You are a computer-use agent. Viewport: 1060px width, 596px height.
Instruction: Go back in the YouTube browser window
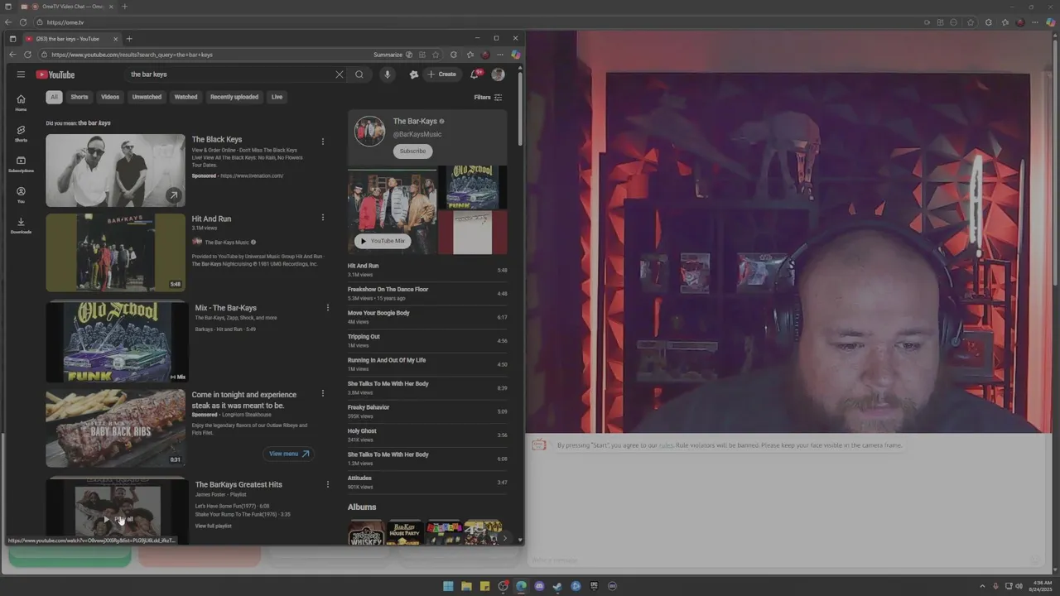click(x=12, y=55)
